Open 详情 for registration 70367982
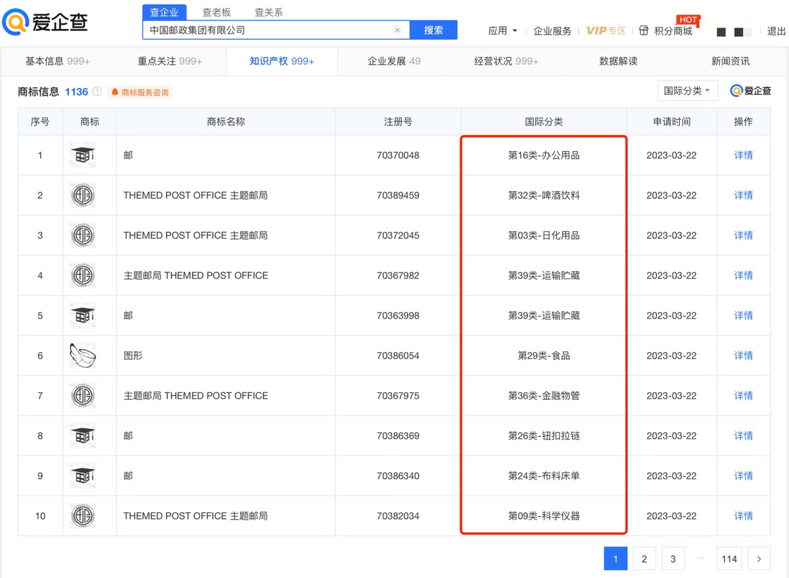Viewport: 789px width, 578px height. tap(744, 276)
